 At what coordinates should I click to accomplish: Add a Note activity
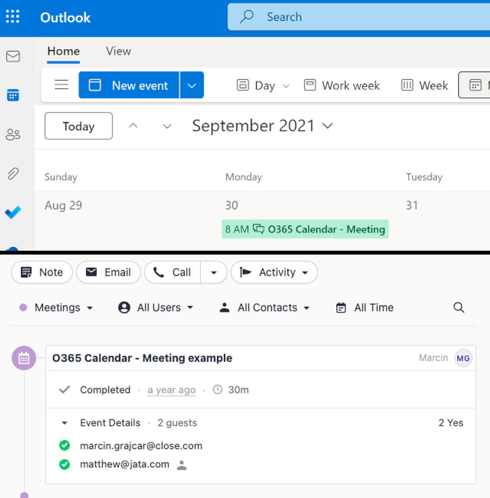[42, 272]
